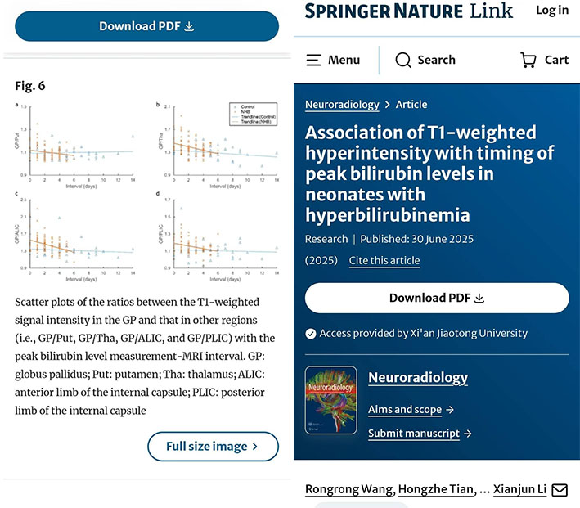This screenshot has height=508, width=580.
Task: Click the download arrow in the blue PDF button
Action: (190, 26)
